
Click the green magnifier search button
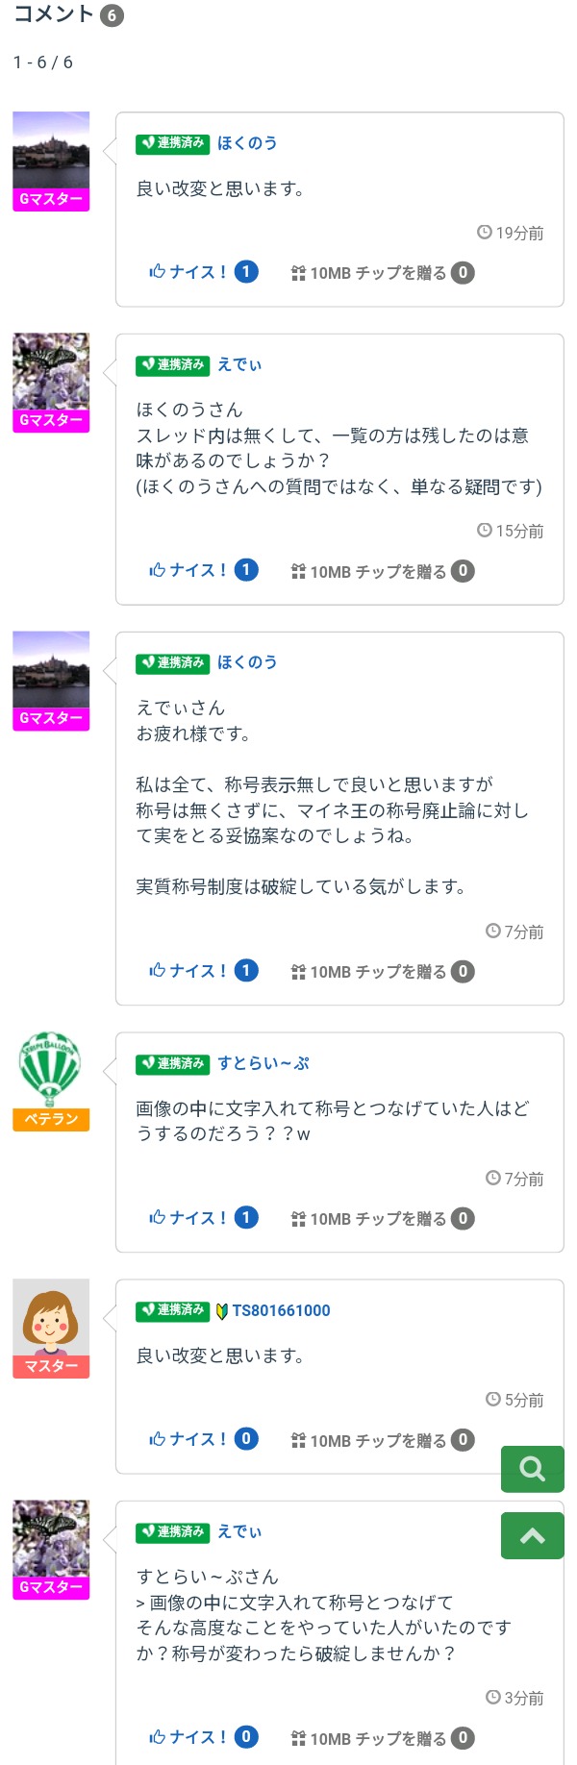click(x=532, y=1469)
